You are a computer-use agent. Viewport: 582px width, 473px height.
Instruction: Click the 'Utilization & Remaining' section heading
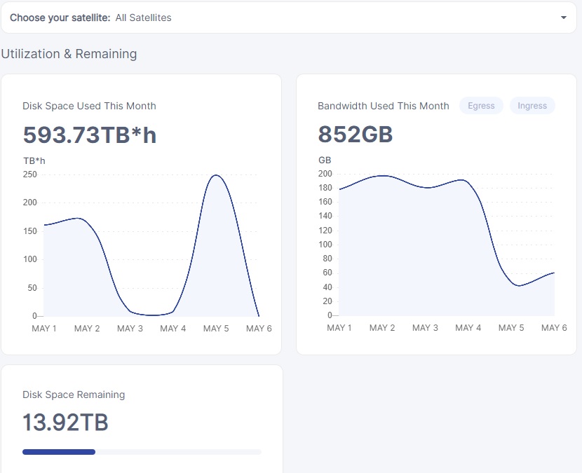click(x=69, y=54)
